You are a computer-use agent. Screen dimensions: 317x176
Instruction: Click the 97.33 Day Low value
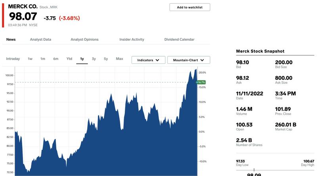coord(241,161)
